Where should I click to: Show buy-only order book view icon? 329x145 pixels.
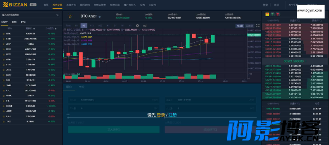(x=272, y=14)
